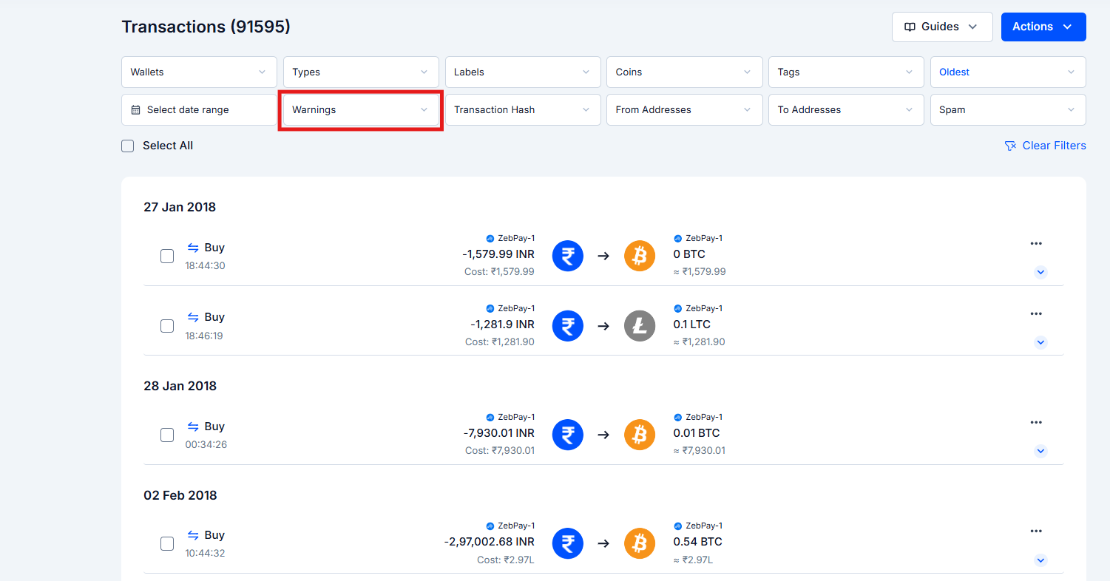Viewport: 1110px width, 581px height.
Task: Open the To Addresses filter
Action: tap(846, 109)
